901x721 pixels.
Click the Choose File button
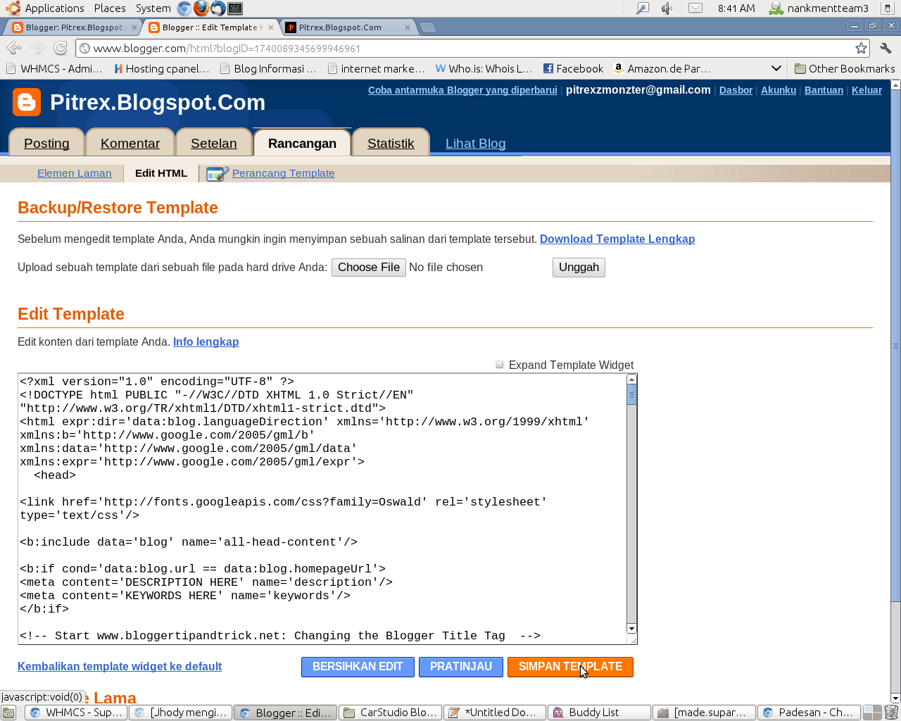369,268
